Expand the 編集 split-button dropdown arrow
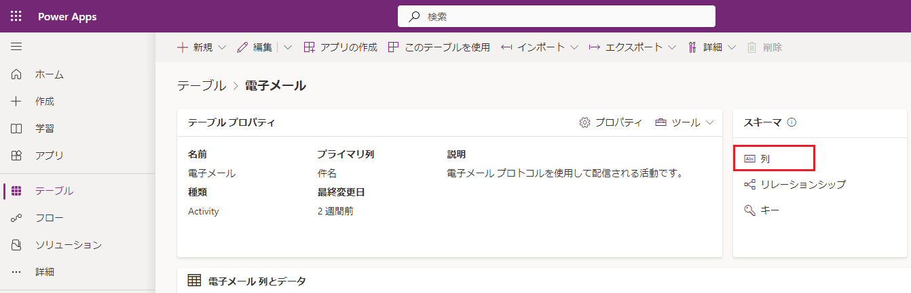911x293 pixels. pyautogui.click(x=288, y=47)
